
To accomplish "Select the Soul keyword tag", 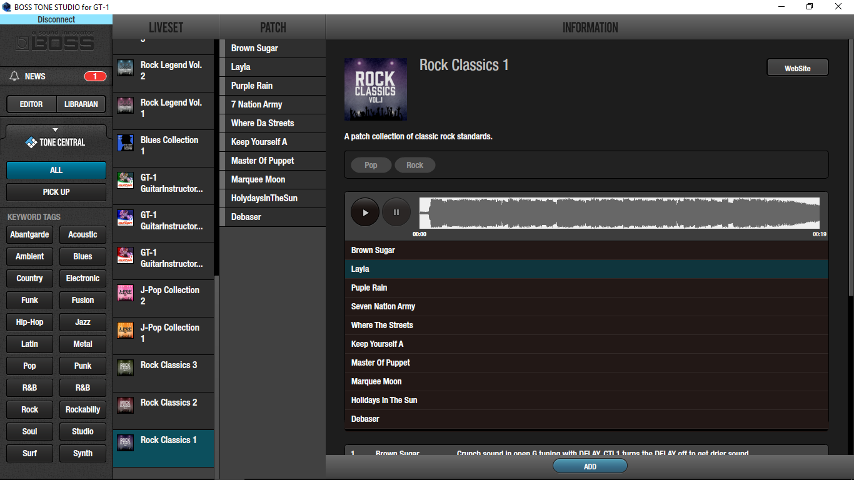I will coord(29,432).
